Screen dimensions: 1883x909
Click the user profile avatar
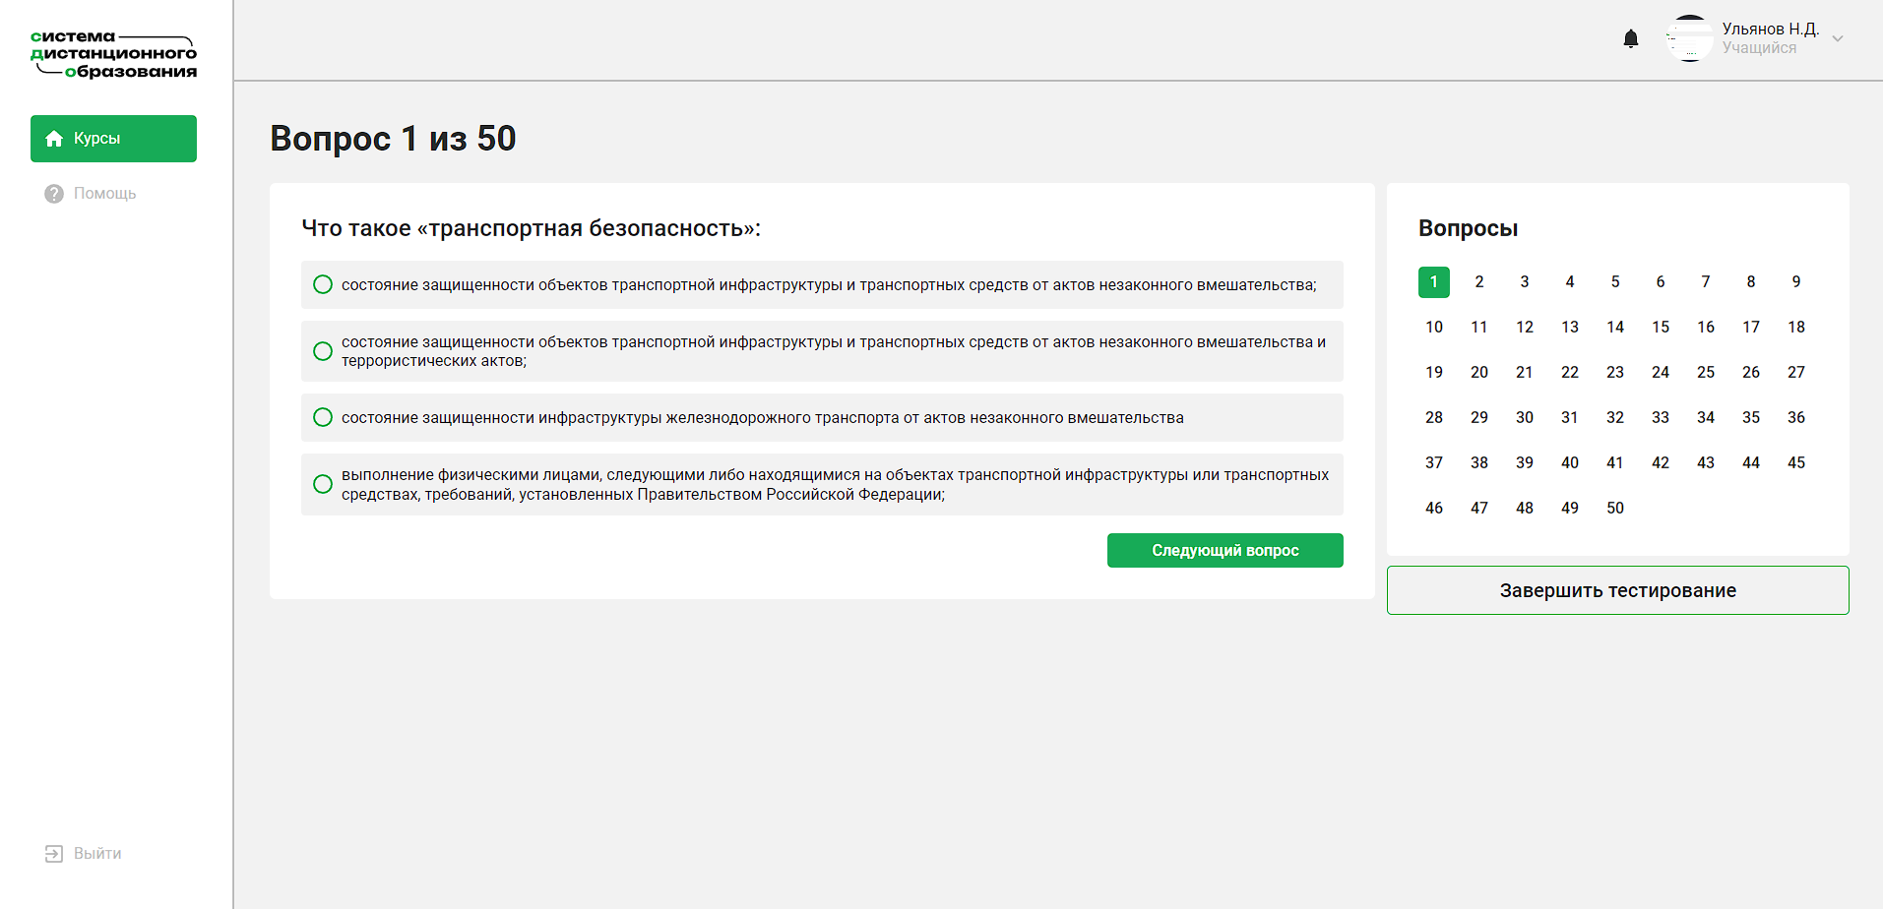pos(1689,38)
